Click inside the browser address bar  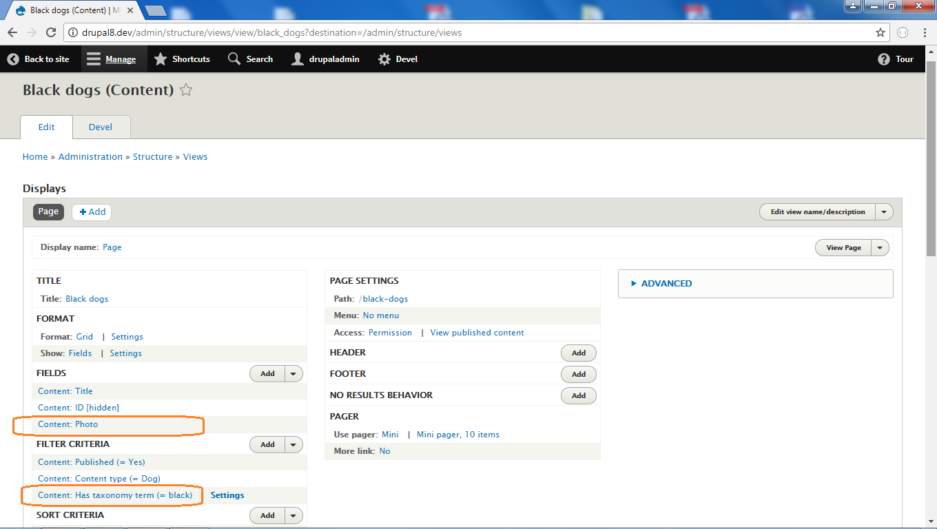click(x=413, y=32)
